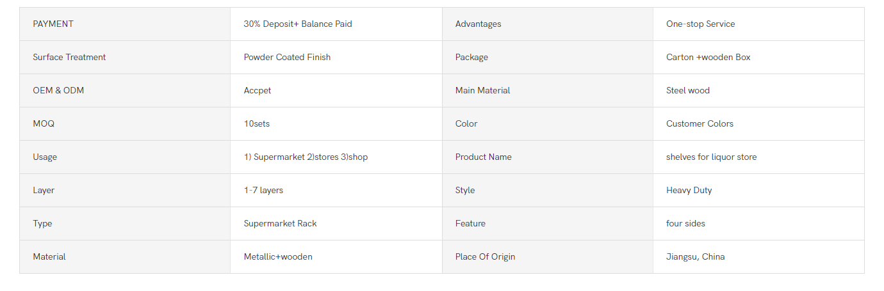Click the Steel wood material value
This screenshot has width=884, height=291.
(688, 91)
